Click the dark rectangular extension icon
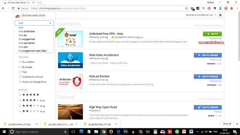240x135 pixels. [x=198, y=8]
